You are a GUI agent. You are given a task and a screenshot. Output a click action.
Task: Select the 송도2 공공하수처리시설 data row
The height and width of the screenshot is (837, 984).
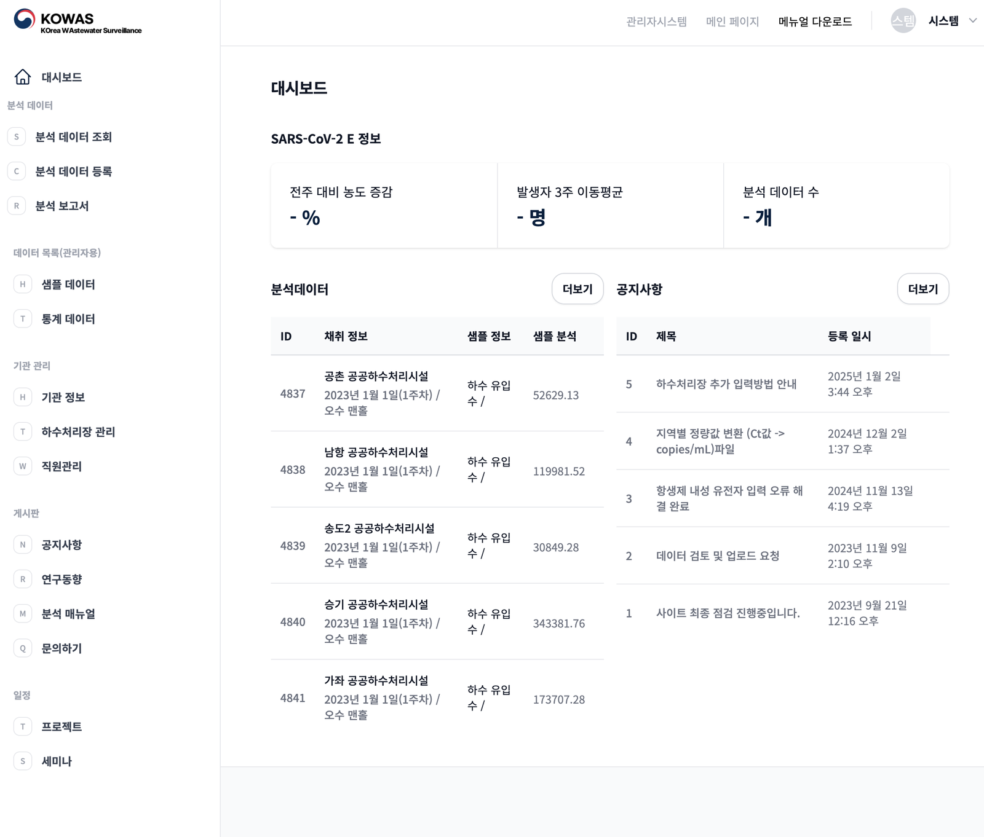pyautogui.click(x=437, y=546)
